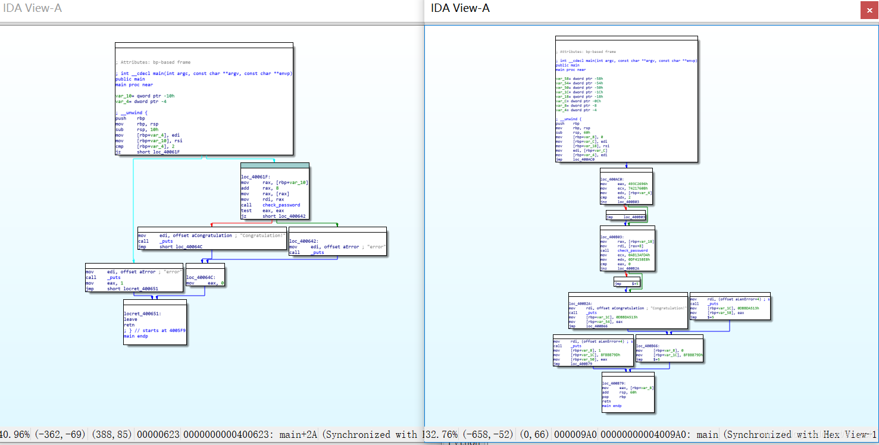This screenshot has width=879, height=445.
Task: Click the Congratulation puts node in left graph
Action: 212,238
